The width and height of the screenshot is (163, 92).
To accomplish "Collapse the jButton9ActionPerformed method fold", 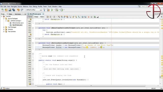I will click(x=33, y=43).
